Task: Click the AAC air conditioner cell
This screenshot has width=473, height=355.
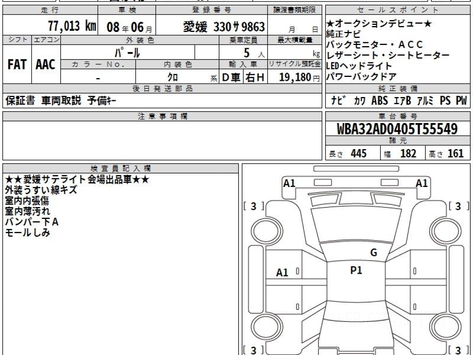Action: (x=46, y=65)
